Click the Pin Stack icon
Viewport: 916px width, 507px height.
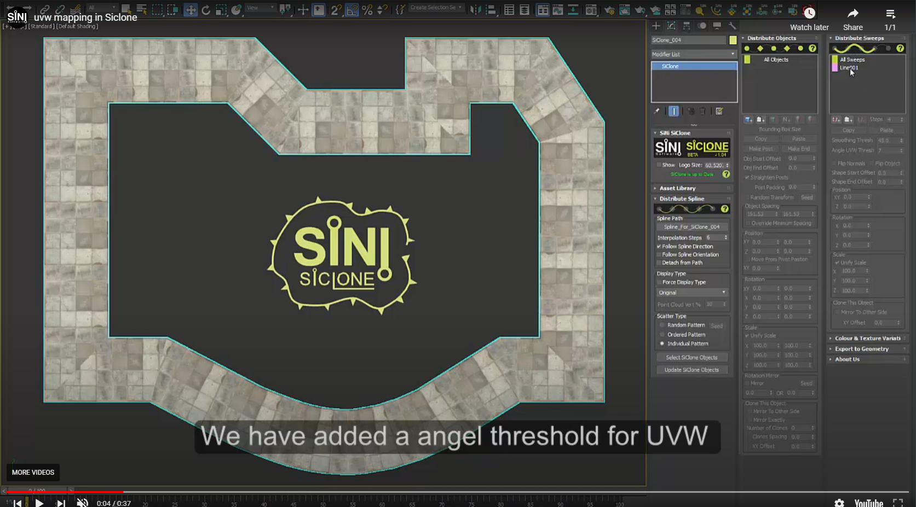click(x=657, y=111)
